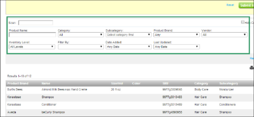Click the Size/Vol column header
Image resolution: width=254 pixels, height=117 pixels.
click(117, 83)
